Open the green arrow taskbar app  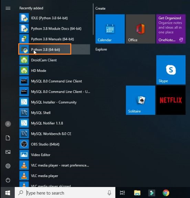click(151, 193)
